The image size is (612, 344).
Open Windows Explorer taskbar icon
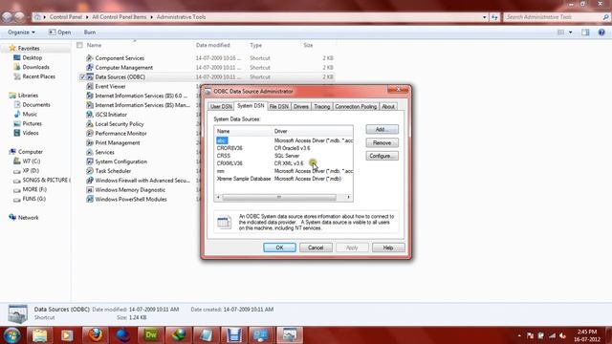39,335
